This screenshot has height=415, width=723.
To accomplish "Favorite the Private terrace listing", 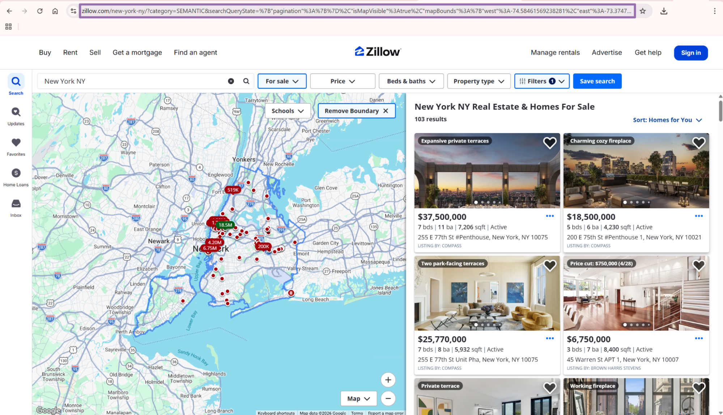I will coord(550,388).
